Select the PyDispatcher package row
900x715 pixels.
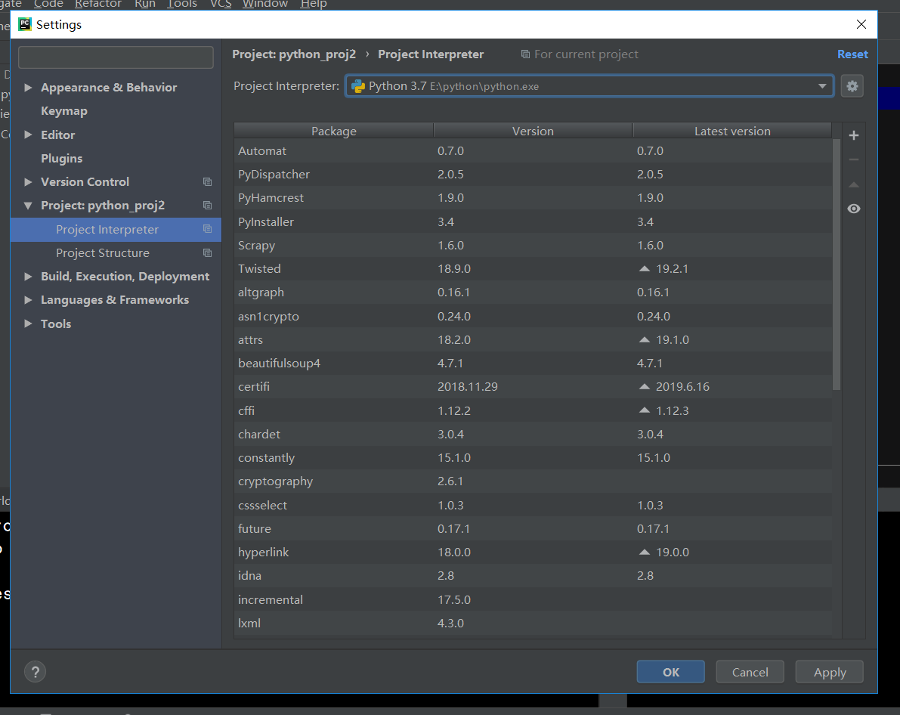(x=534, y=175)
